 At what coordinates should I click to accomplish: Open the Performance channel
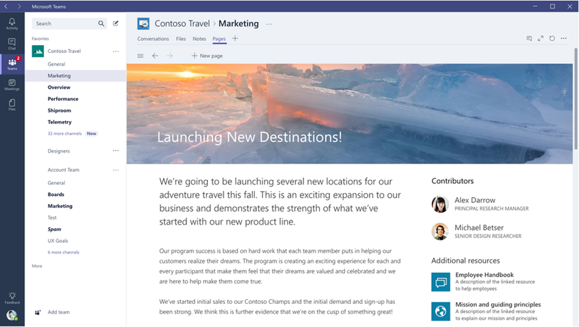(x=63, y=99)
